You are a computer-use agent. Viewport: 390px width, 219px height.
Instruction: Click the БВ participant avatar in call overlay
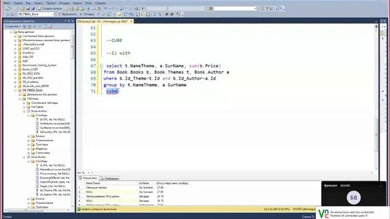coord(353,198)
